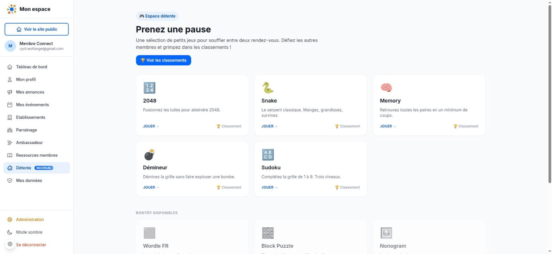Click JOUER link on 2048 card

151,126
